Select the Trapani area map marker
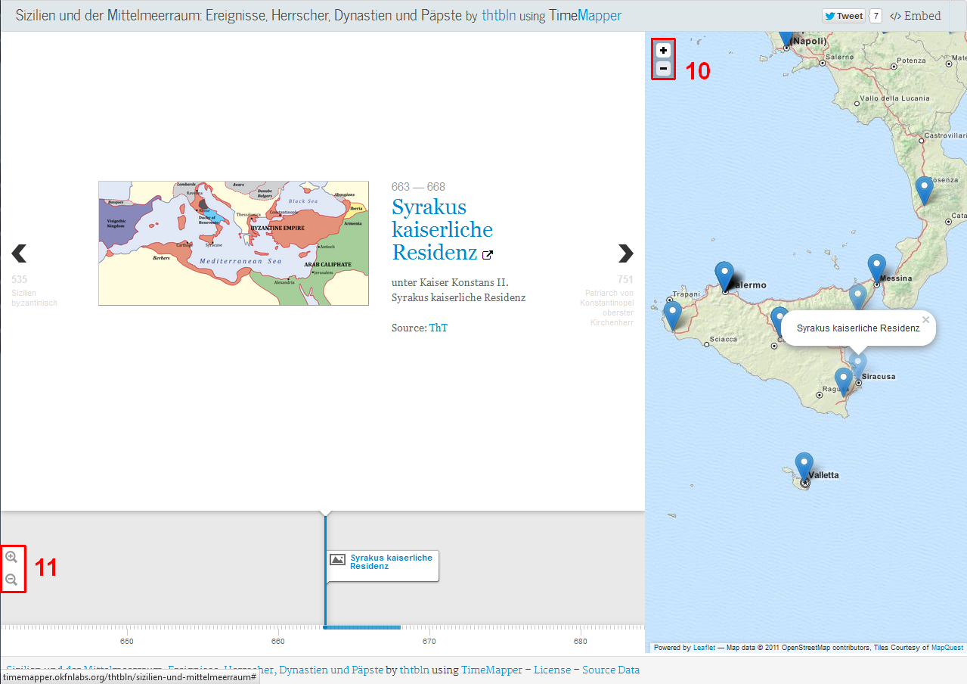The image size is (967, 684). (672, 316)
